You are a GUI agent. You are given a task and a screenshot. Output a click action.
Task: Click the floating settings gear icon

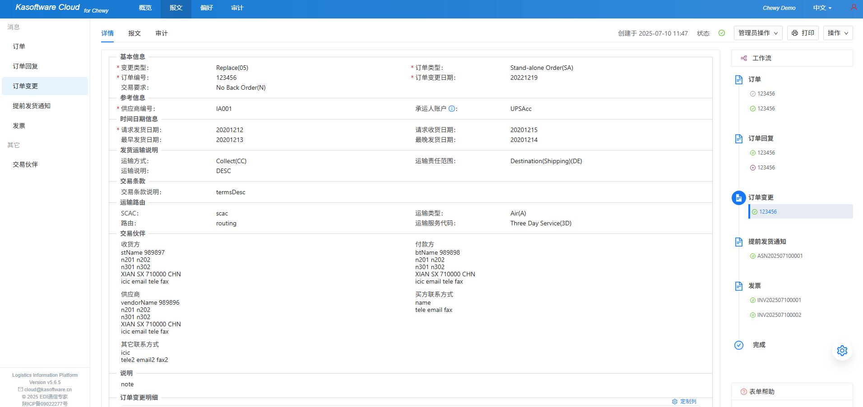pos(842,351)
